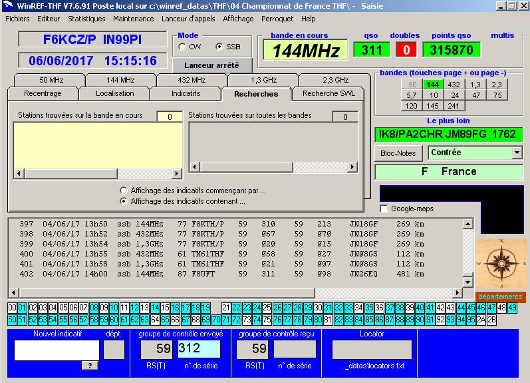The height and width of the screenshot is (383, 530).
Task: Click département box 75
Action: pos(267,320)
